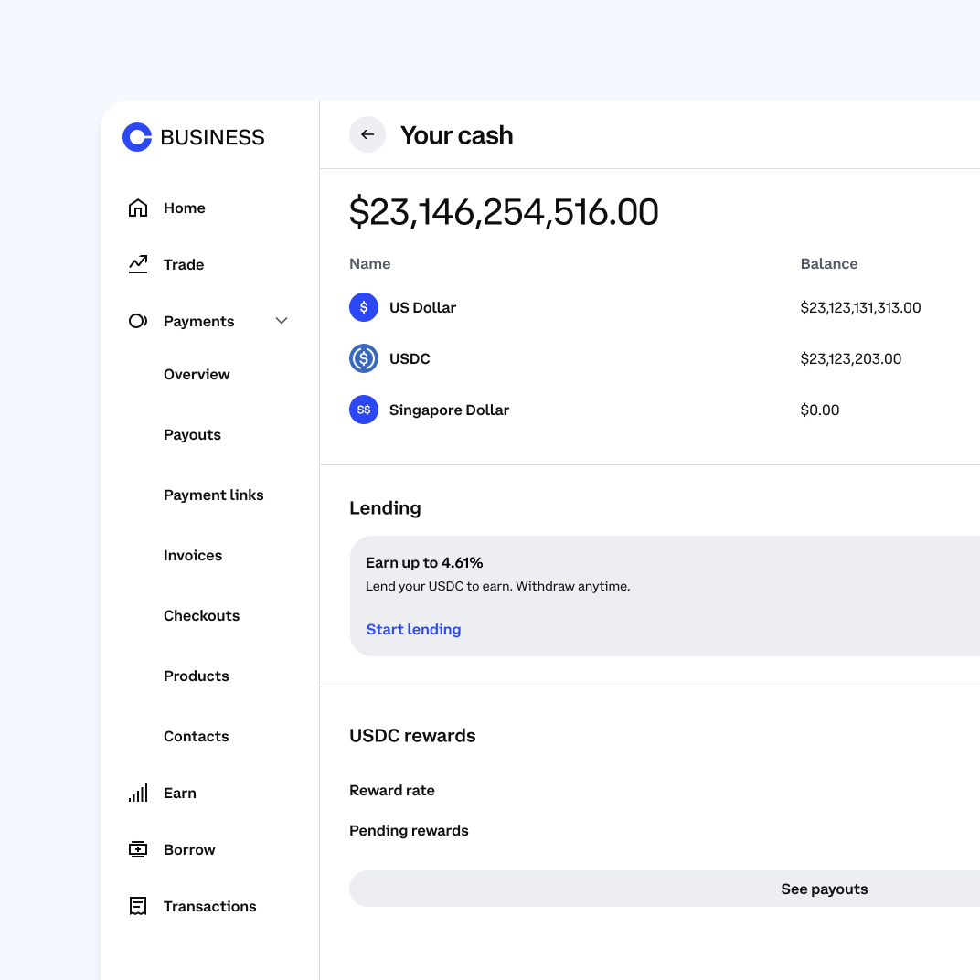Click the Earn up to 4.61% text
The height and width of the screenshot is (980, 980).
coord(424,562)
